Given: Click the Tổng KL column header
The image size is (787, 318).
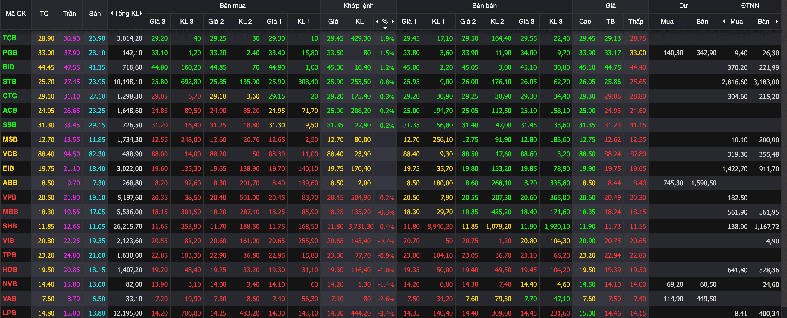Looking at the screenshot, I should click(127, 13).
